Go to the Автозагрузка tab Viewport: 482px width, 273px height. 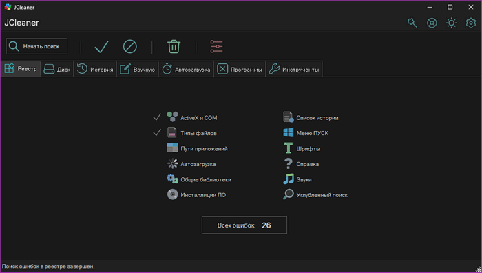[x=187, y=69]
